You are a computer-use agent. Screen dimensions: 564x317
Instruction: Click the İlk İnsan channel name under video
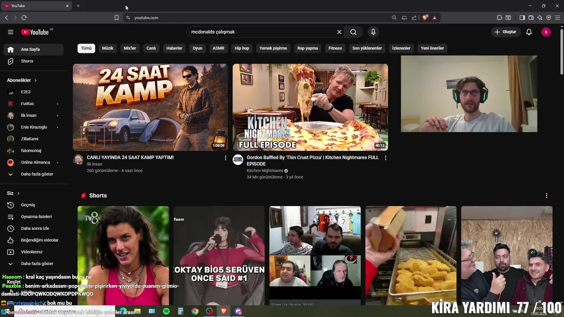(94, 164)
